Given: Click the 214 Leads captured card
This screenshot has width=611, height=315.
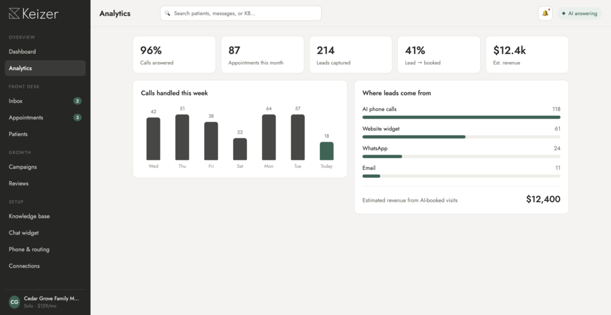Looking at the screenshot, I should pyautogui.click(x=351, y=54).
